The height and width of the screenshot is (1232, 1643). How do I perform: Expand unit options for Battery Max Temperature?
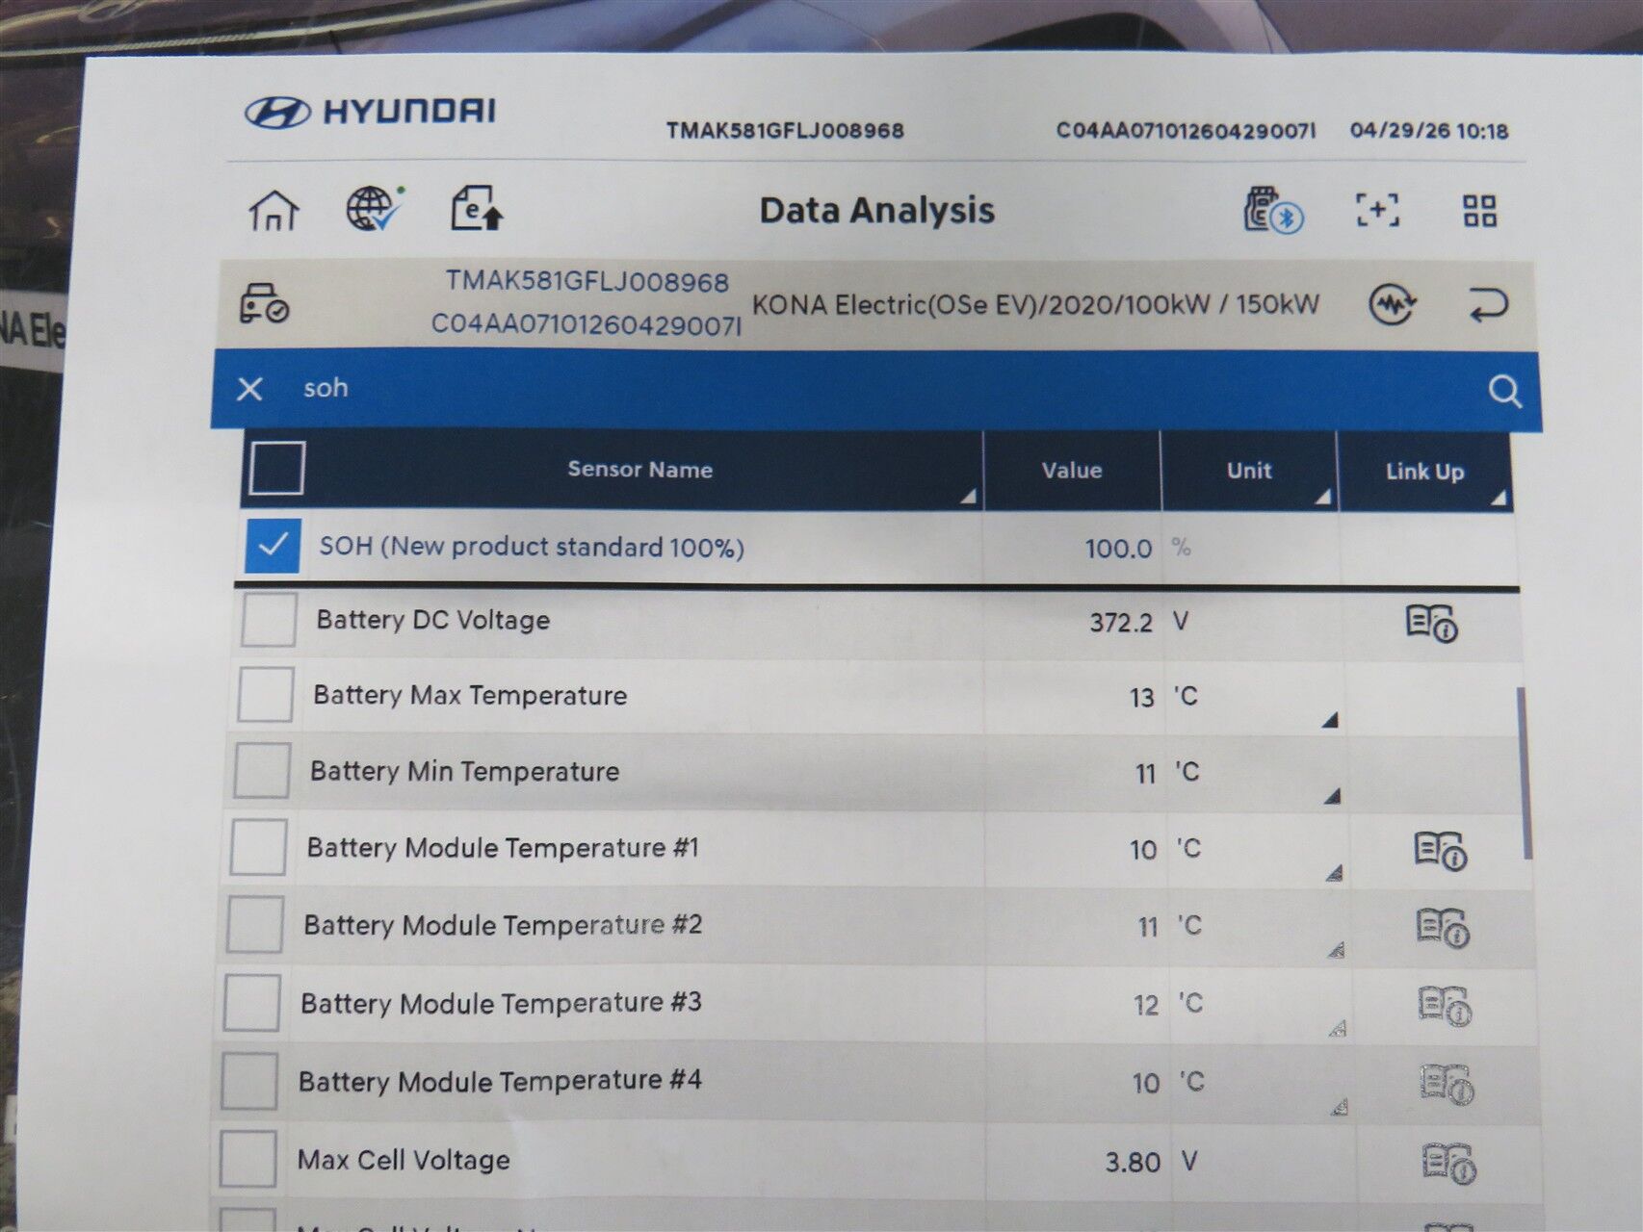tap(1330, 720)
